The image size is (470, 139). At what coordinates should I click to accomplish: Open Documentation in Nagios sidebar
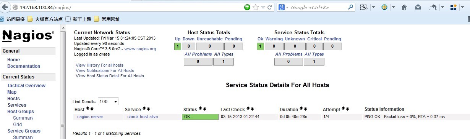(x=24, y=66)
